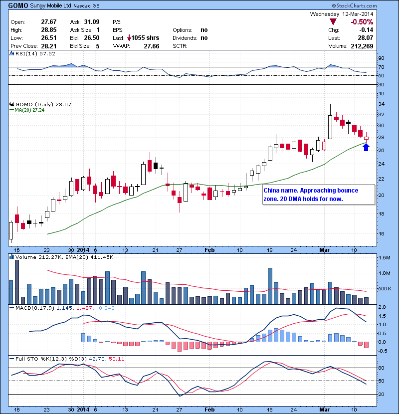
Task: Select the VWAP value 27.66
Action: [x=152, y=46]
